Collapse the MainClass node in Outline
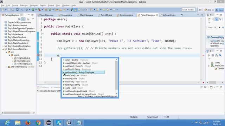This screenshot has height=126, width=225. [209, 66]
